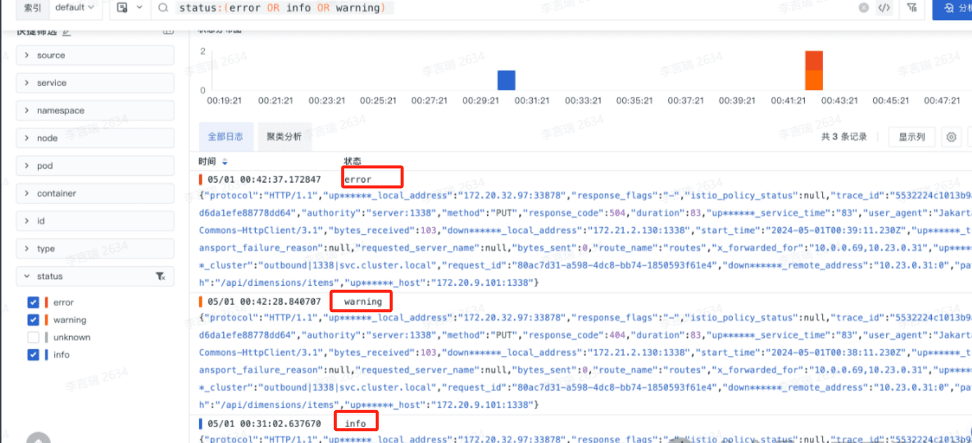The height and width of the screenshot is (443, 972).
Task: Open the filter funnel icon in toolbar
Action: point(912,8)
